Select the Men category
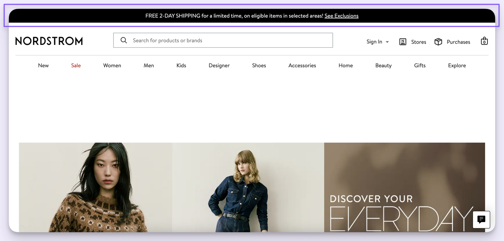This screenshot has height=241, width=504. point(149,65)
